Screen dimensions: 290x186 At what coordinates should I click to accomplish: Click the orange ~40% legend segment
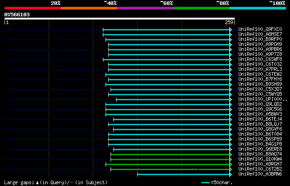pos(89,8)
